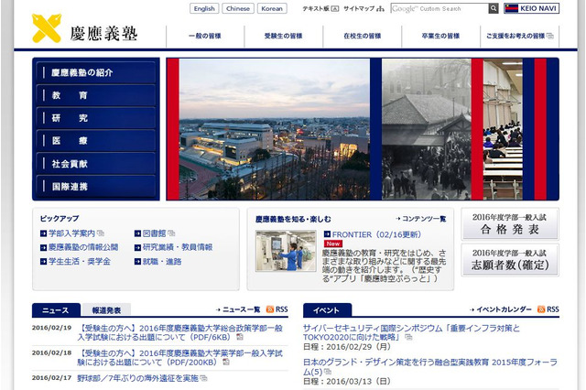Switch language to English
Screen dimensions: 586x390
click(204, 8)
